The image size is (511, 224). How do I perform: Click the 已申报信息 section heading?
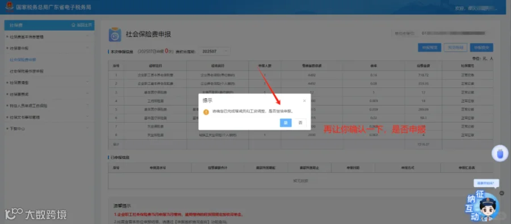tap(120, 157)
